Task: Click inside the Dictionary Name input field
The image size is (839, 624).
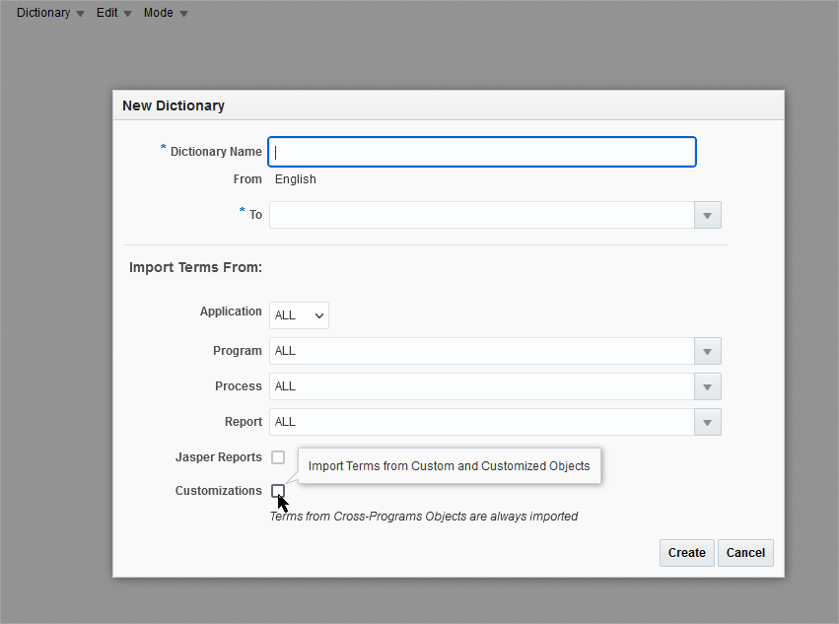Action: 481,151
